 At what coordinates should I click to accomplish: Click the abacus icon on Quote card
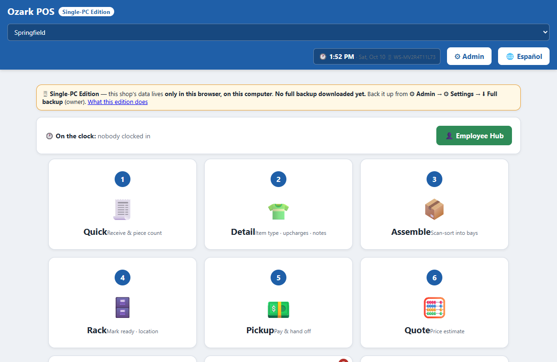[434, 308]
